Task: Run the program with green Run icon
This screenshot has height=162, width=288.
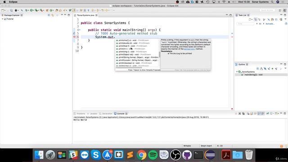Action: 31,10
